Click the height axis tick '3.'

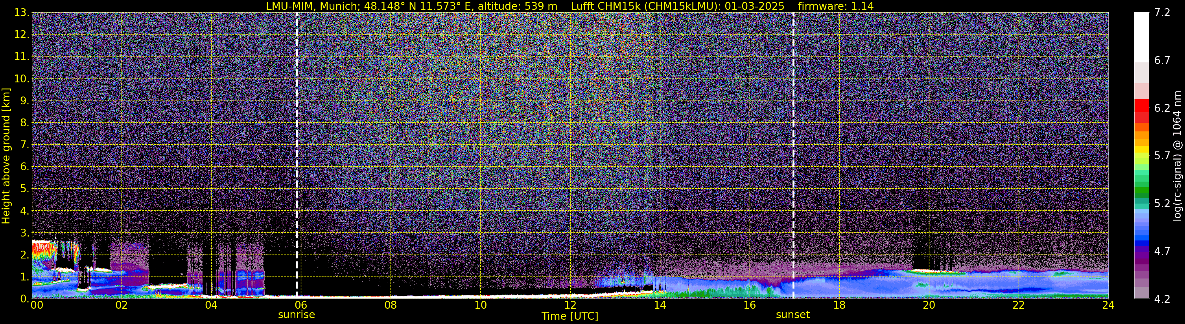(x=25, y=233)
